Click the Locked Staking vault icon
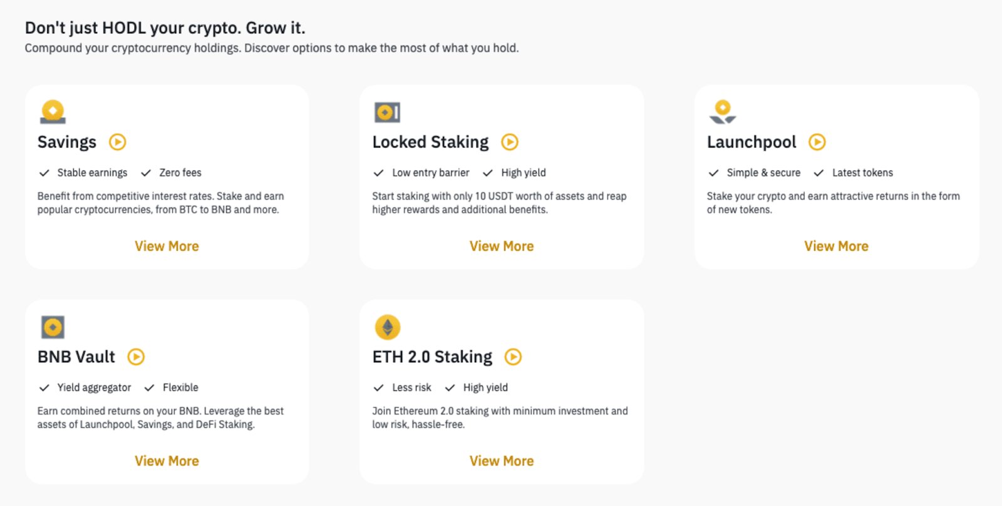 [x=387, y=112]
